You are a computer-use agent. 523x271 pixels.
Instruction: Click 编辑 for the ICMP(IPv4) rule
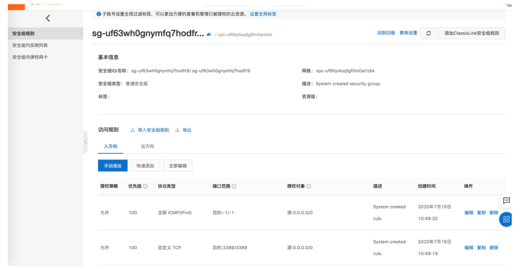469,213
